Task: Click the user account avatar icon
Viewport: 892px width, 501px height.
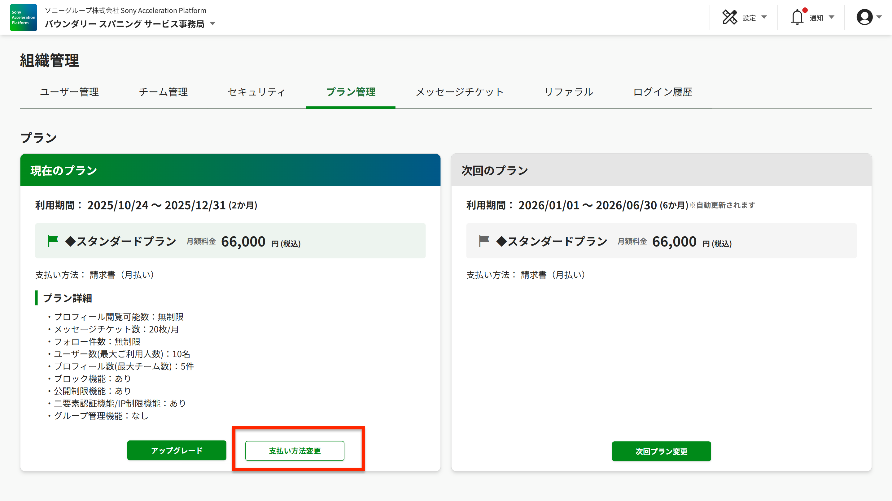Action: pos(864,17)
